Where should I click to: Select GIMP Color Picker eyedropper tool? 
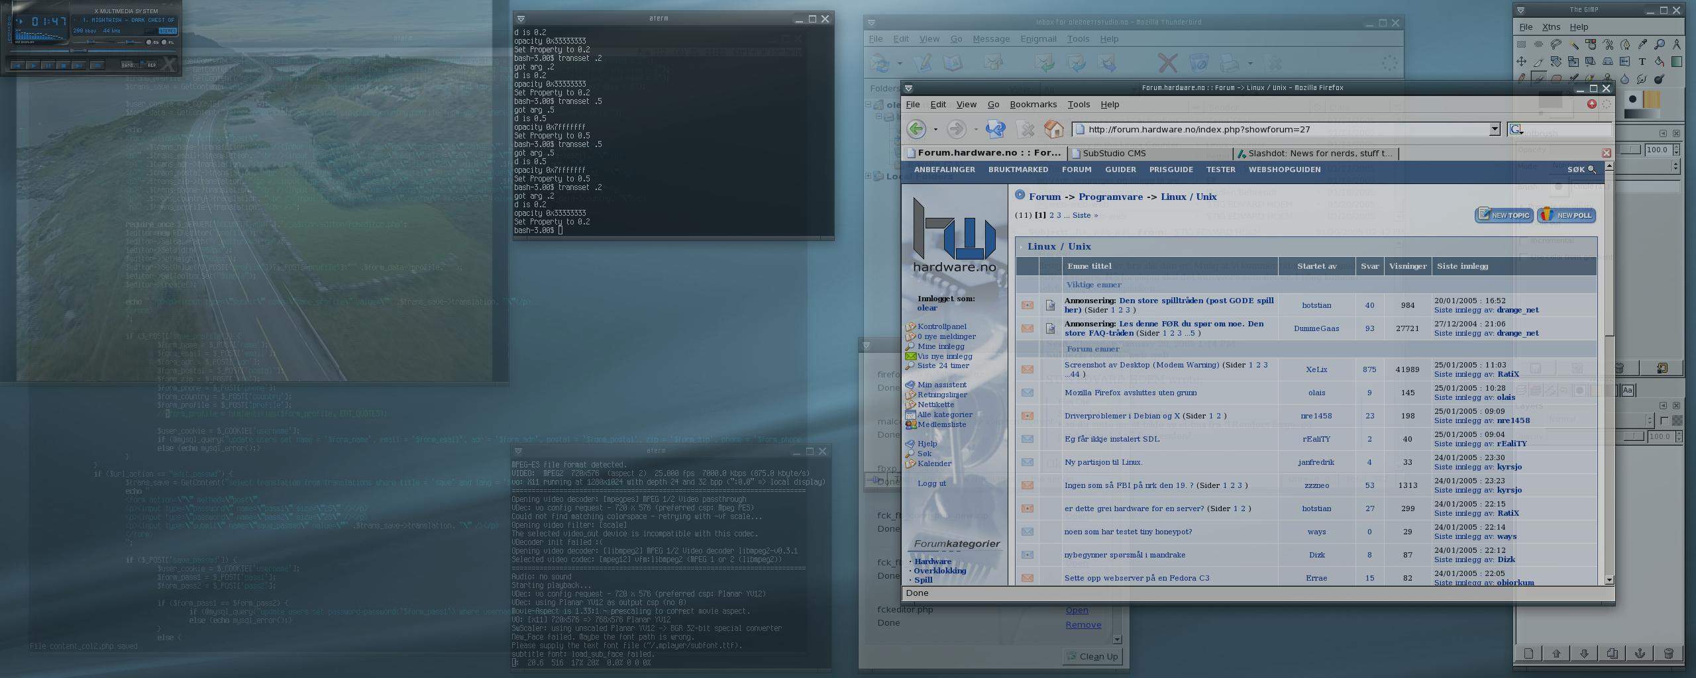pos(1642,44)
